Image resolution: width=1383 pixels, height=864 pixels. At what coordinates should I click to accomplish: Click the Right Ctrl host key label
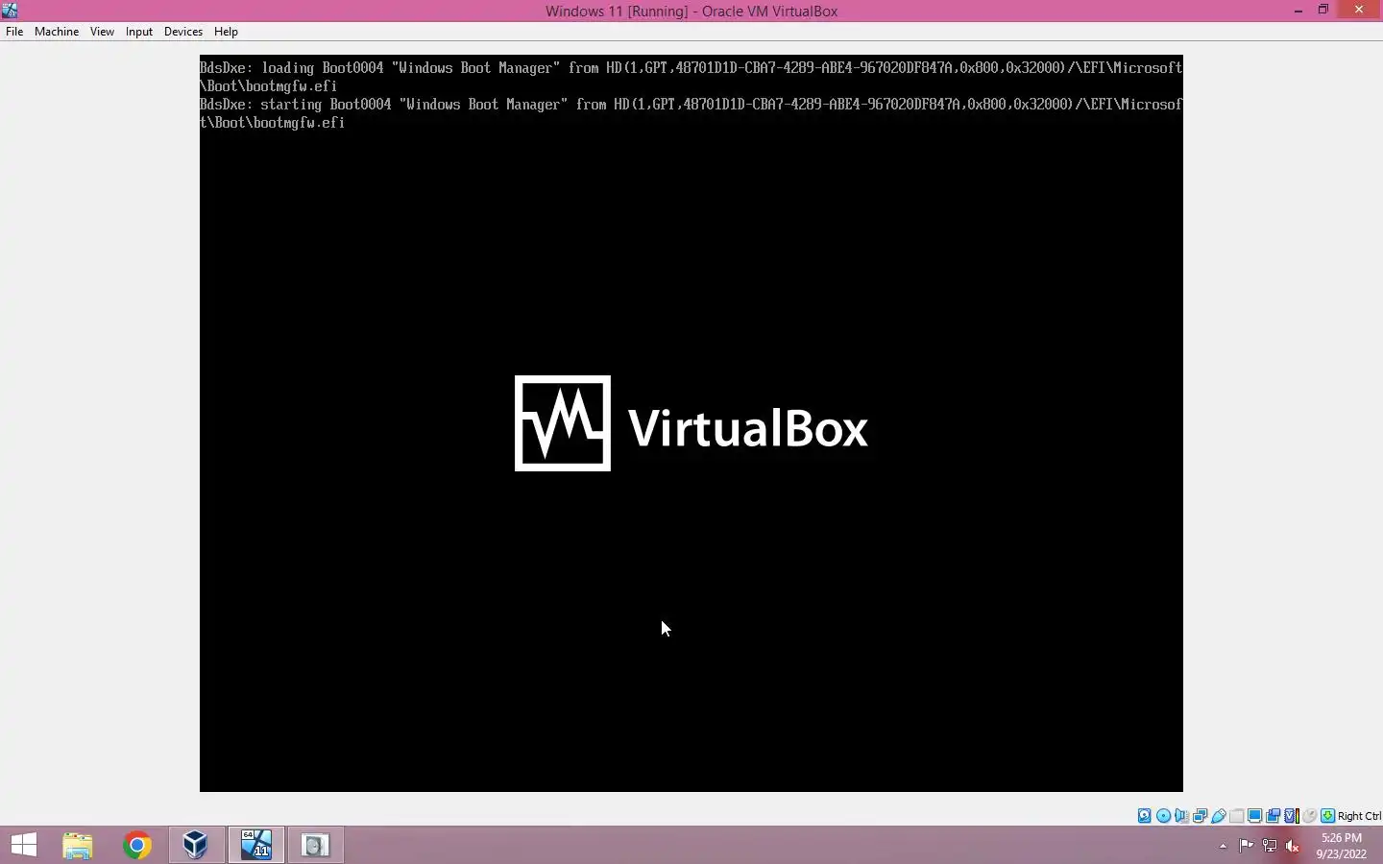1359,816
